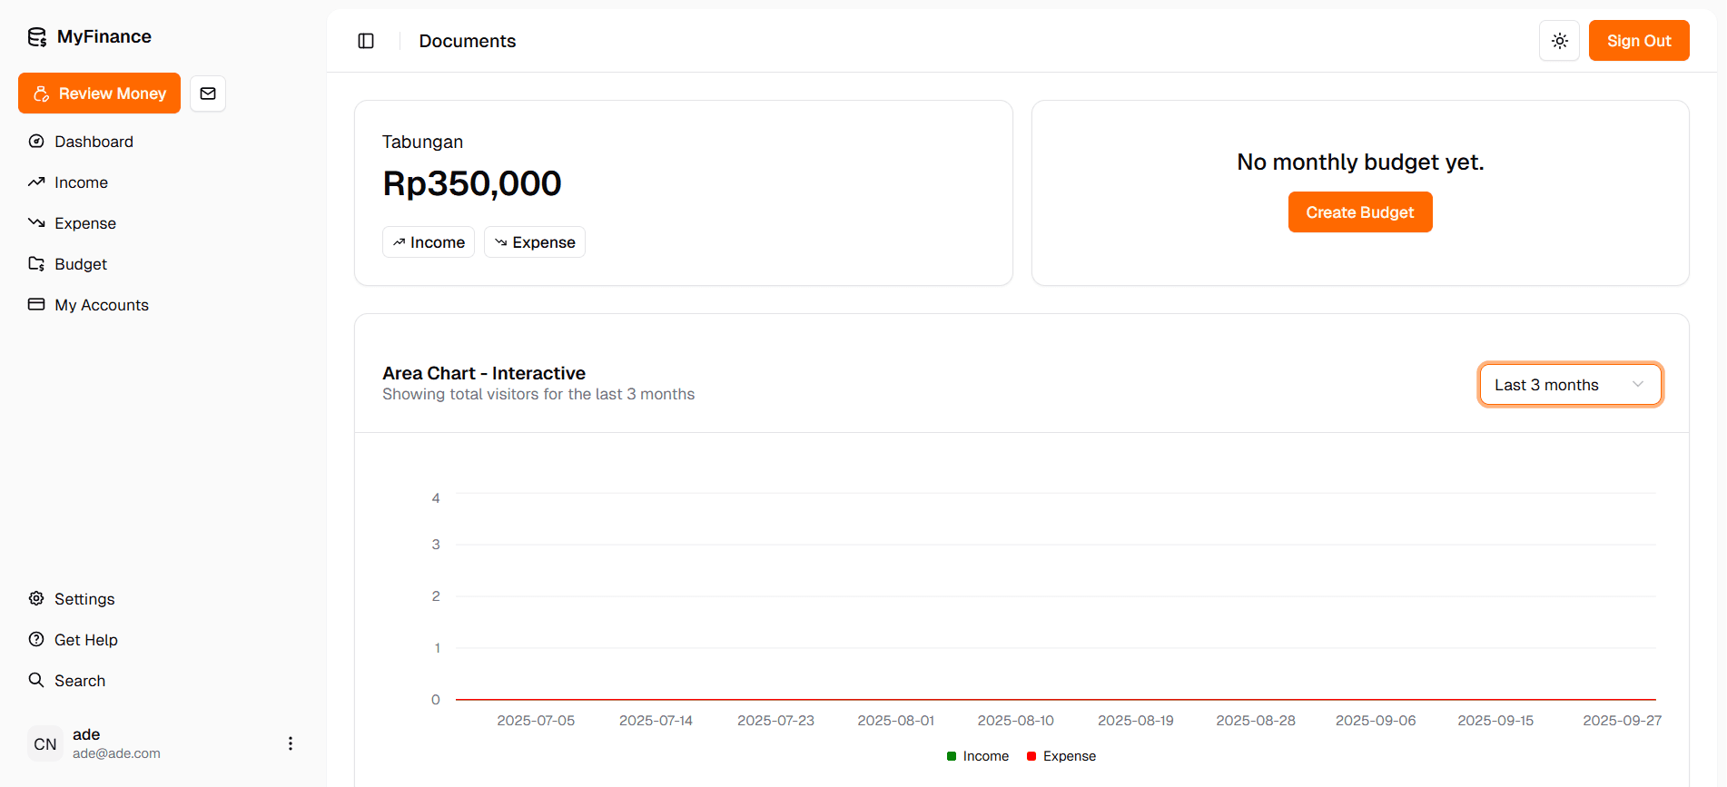This screenshot has width=1727, height=787.
Task: Click the Review Money button
Action: click(100, 93)
